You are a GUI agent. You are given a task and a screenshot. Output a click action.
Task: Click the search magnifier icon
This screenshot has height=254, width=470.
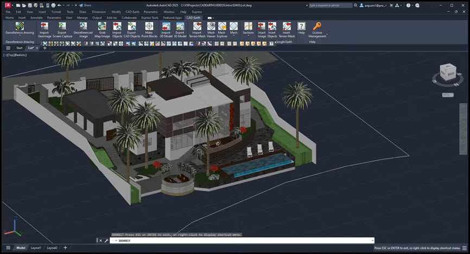click(x=355, y=5)
